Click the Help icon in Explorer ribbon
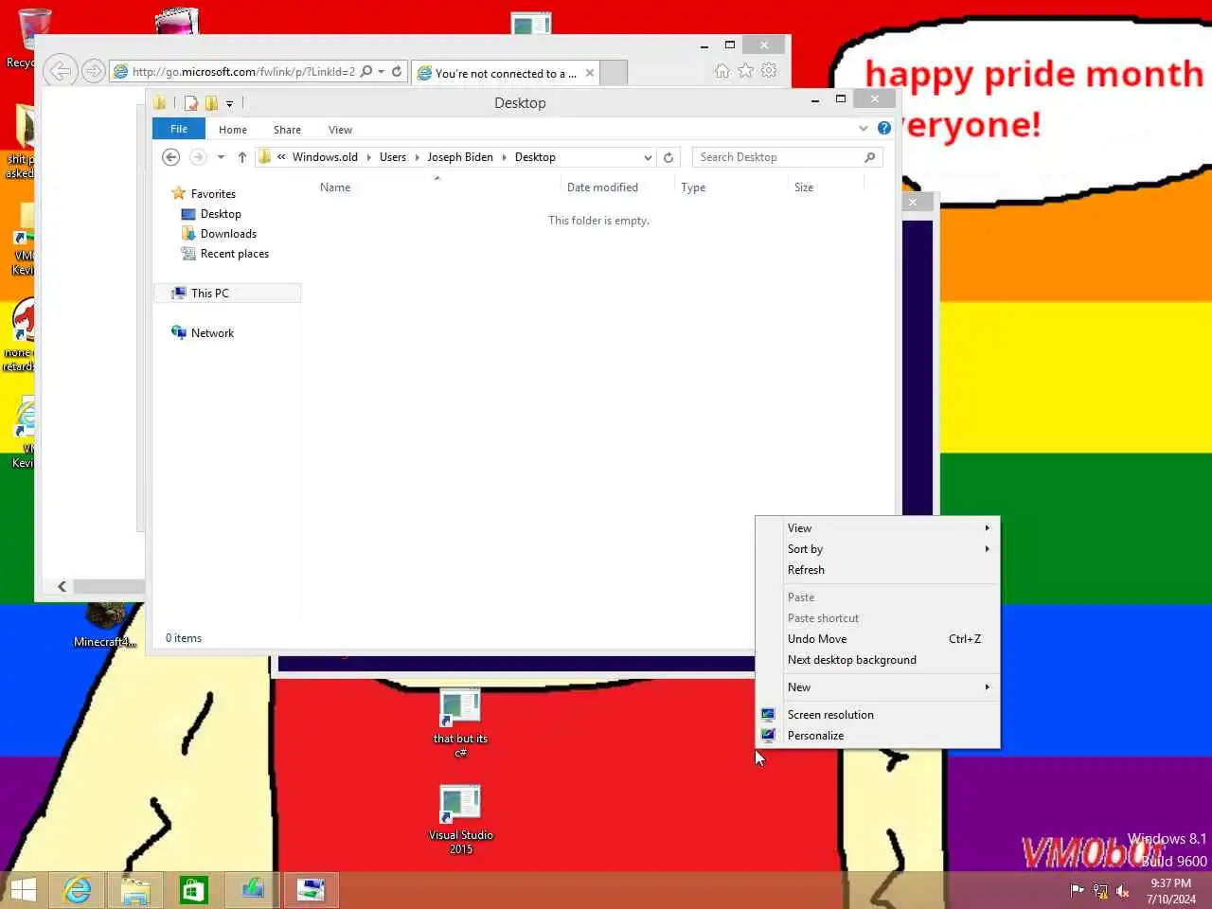The image size is (1212, 909). (884, 128)
